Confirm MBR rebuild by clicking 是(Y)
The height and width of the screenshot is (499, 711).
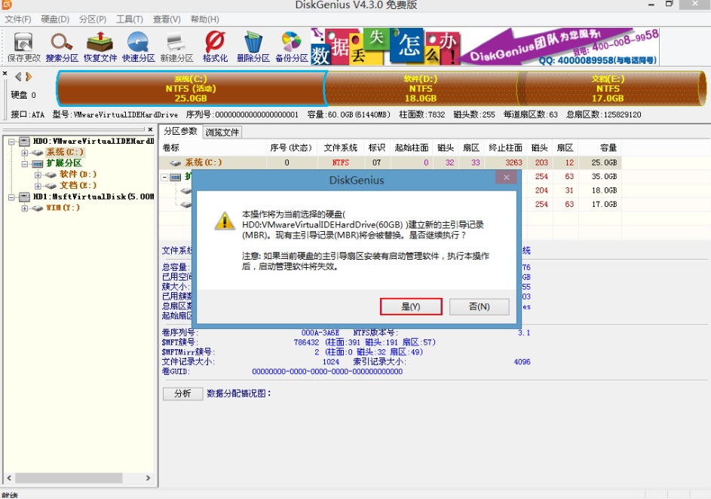(411, 306)
